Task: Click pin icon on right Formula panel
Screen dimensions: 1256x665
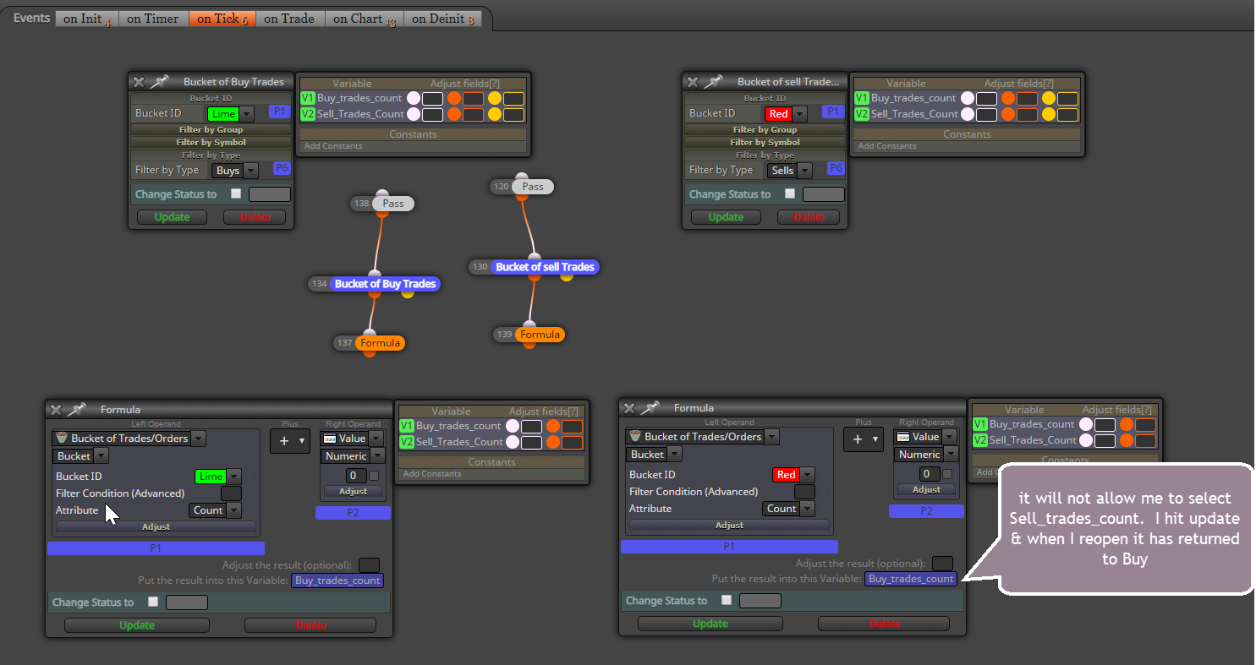Action: (650, 408)
